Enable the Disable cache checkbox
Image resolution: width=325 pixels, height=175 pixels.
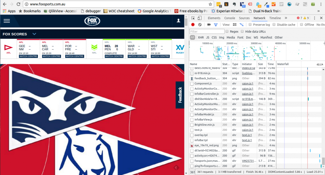[274, 25]
